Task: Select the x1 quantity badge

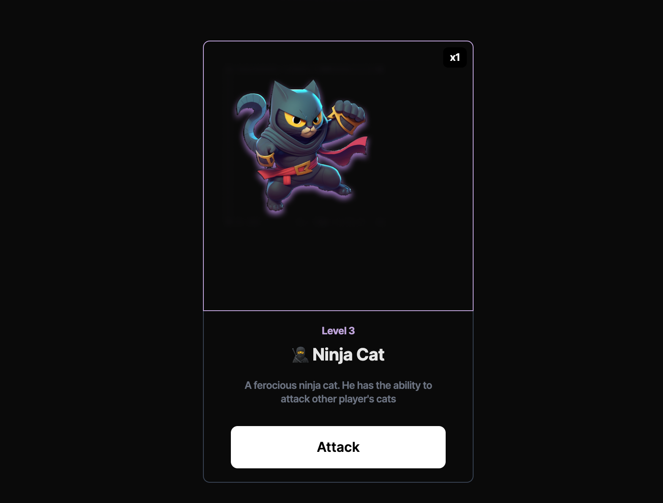Action: 455,57
